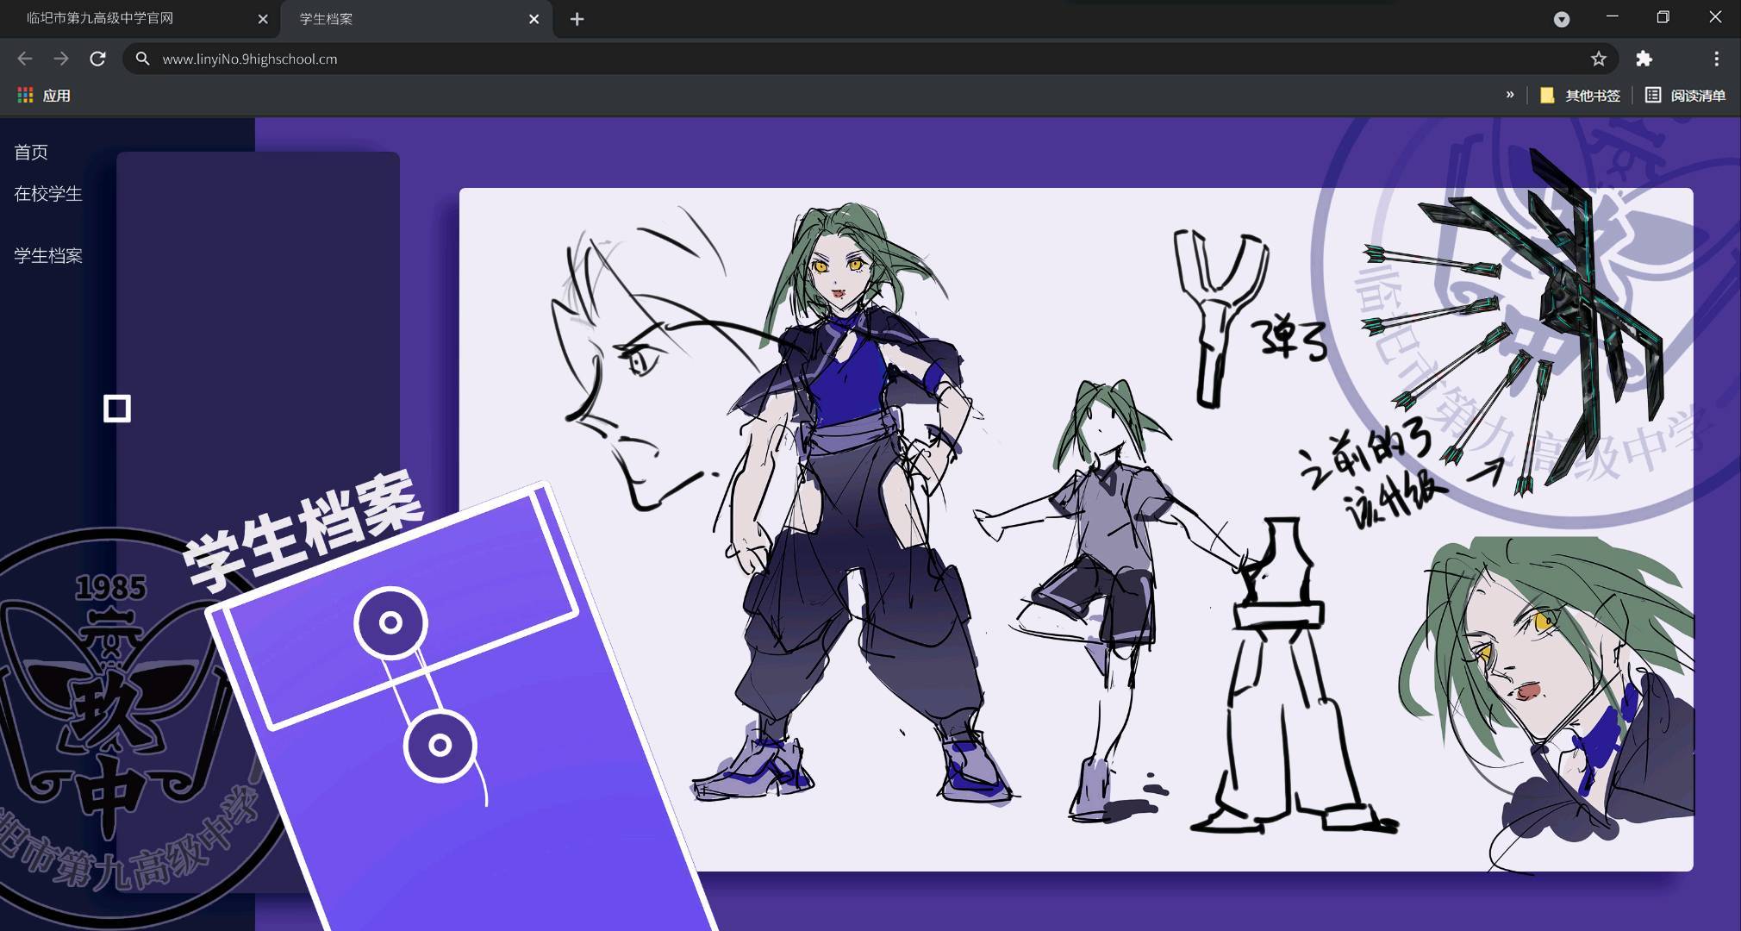Open 学生档案 in the sidebar menu

(x=48, y=256)
